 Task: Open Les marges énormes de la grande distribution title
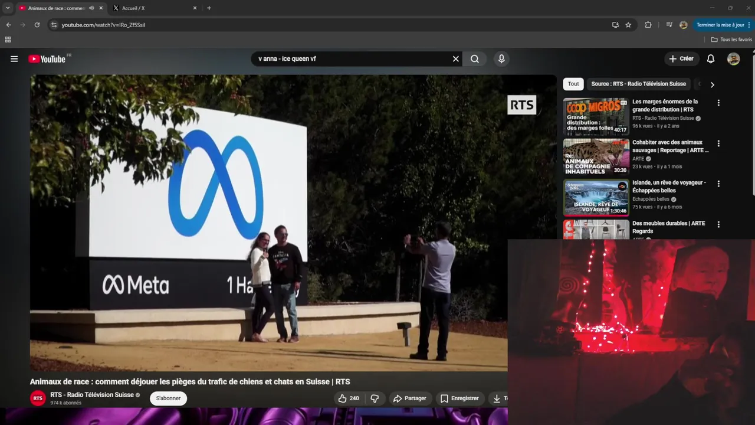tap(665, 106)
